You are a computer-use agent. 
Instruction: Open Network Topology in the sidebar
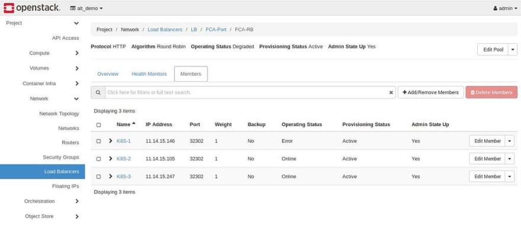(59, 114)
